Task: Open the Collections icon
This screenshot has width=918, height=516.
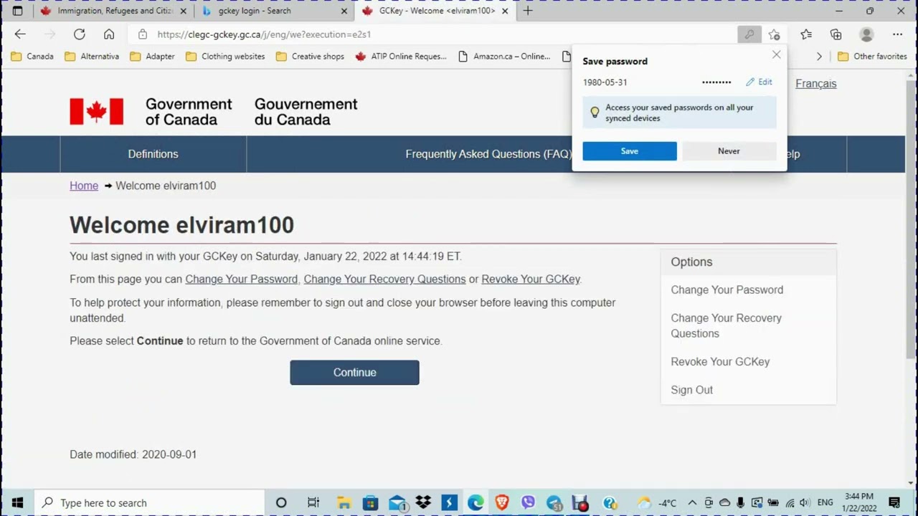Action: [x=836, y=34]
